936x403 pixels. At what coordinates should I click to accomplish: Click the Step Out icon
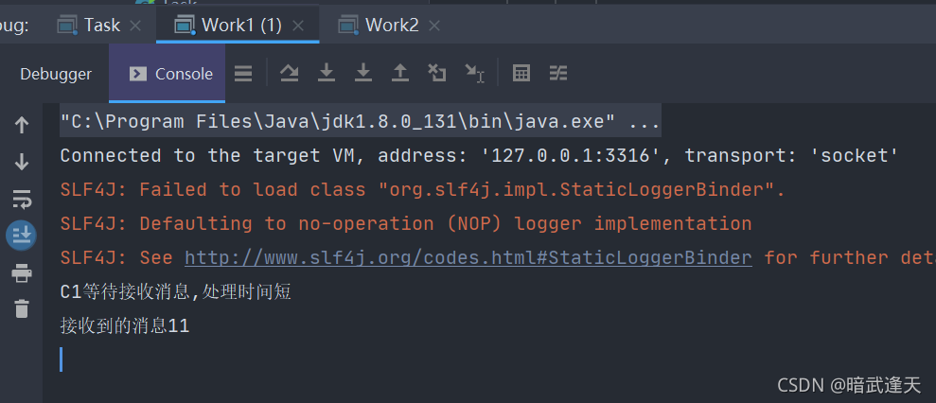(x=400, y=73)
